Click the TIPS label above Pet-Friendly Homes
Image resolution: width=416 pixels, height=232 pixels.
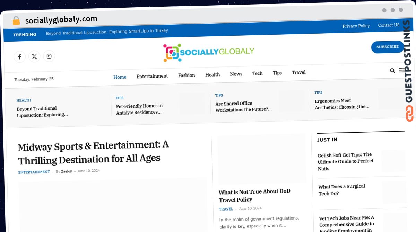point(120,98)
